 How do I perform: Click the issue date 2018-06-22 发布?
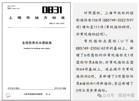pos(13,88)
